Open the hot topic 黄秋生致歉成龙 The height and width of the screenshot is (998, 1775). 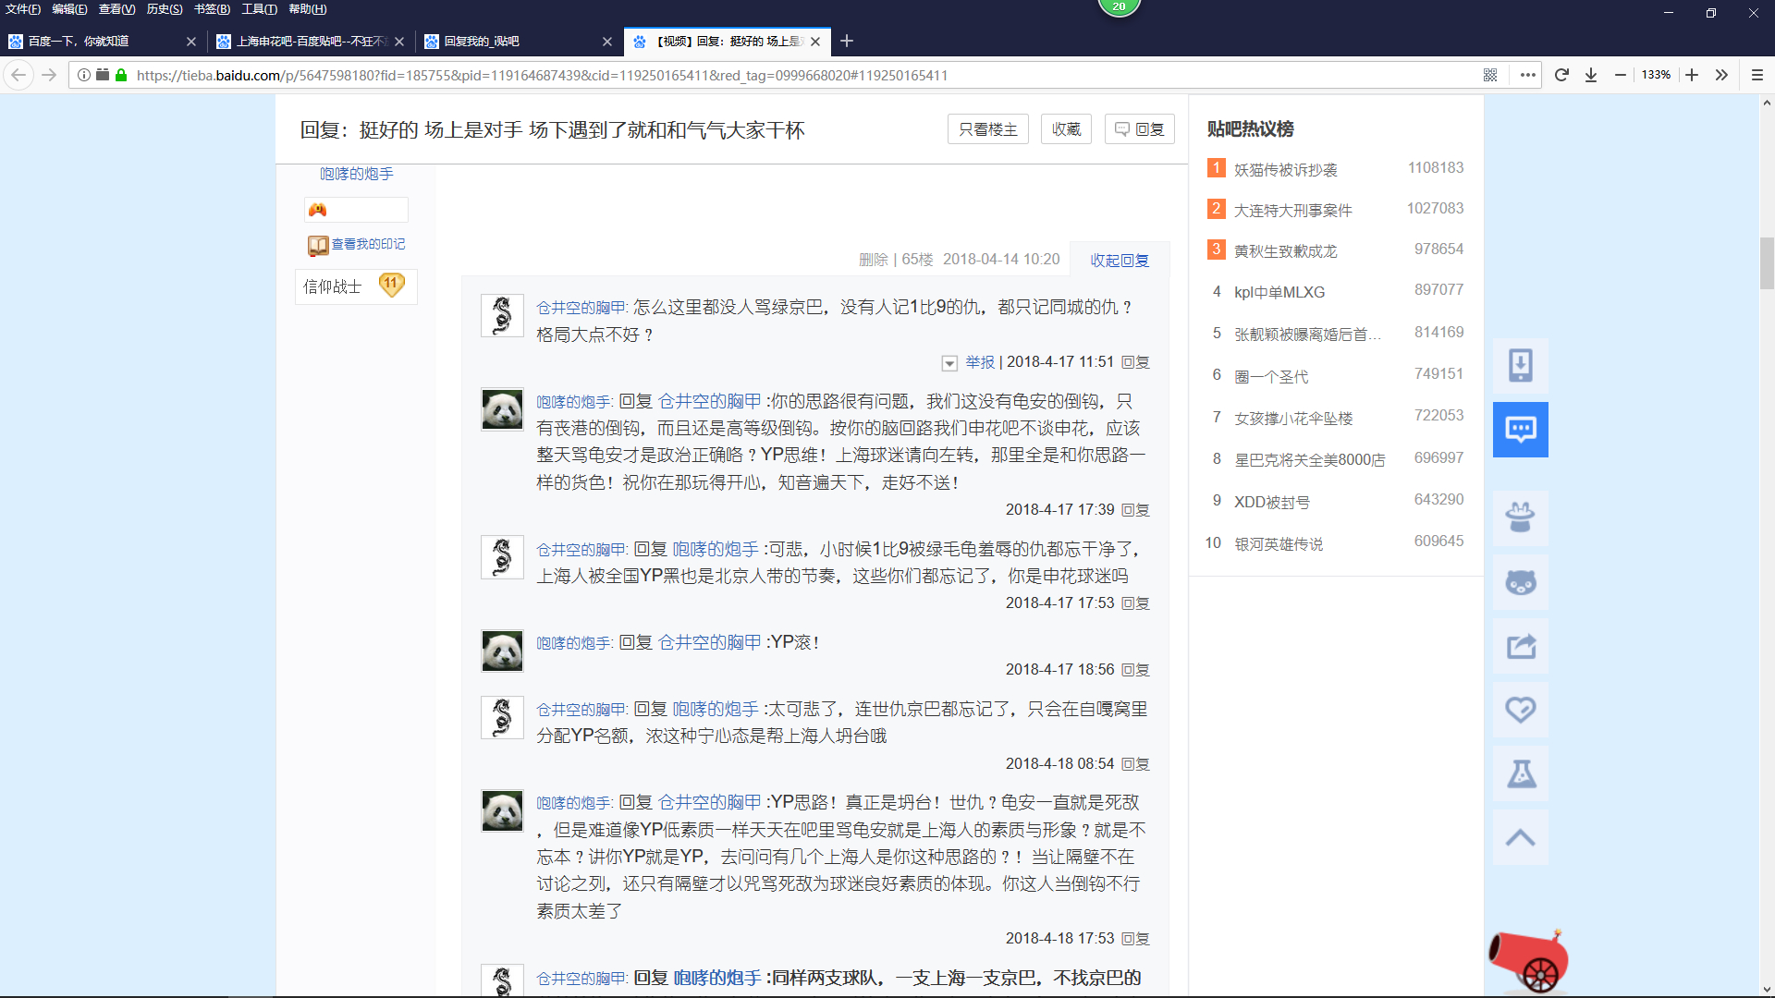(x=1285, y=251)
